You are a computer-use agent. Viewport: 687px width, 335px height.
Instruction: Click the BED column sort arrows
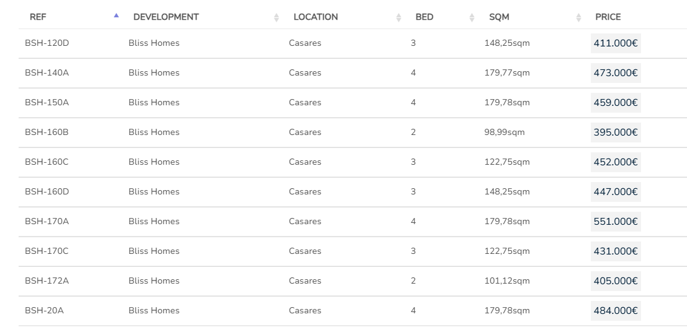(472, 17)
